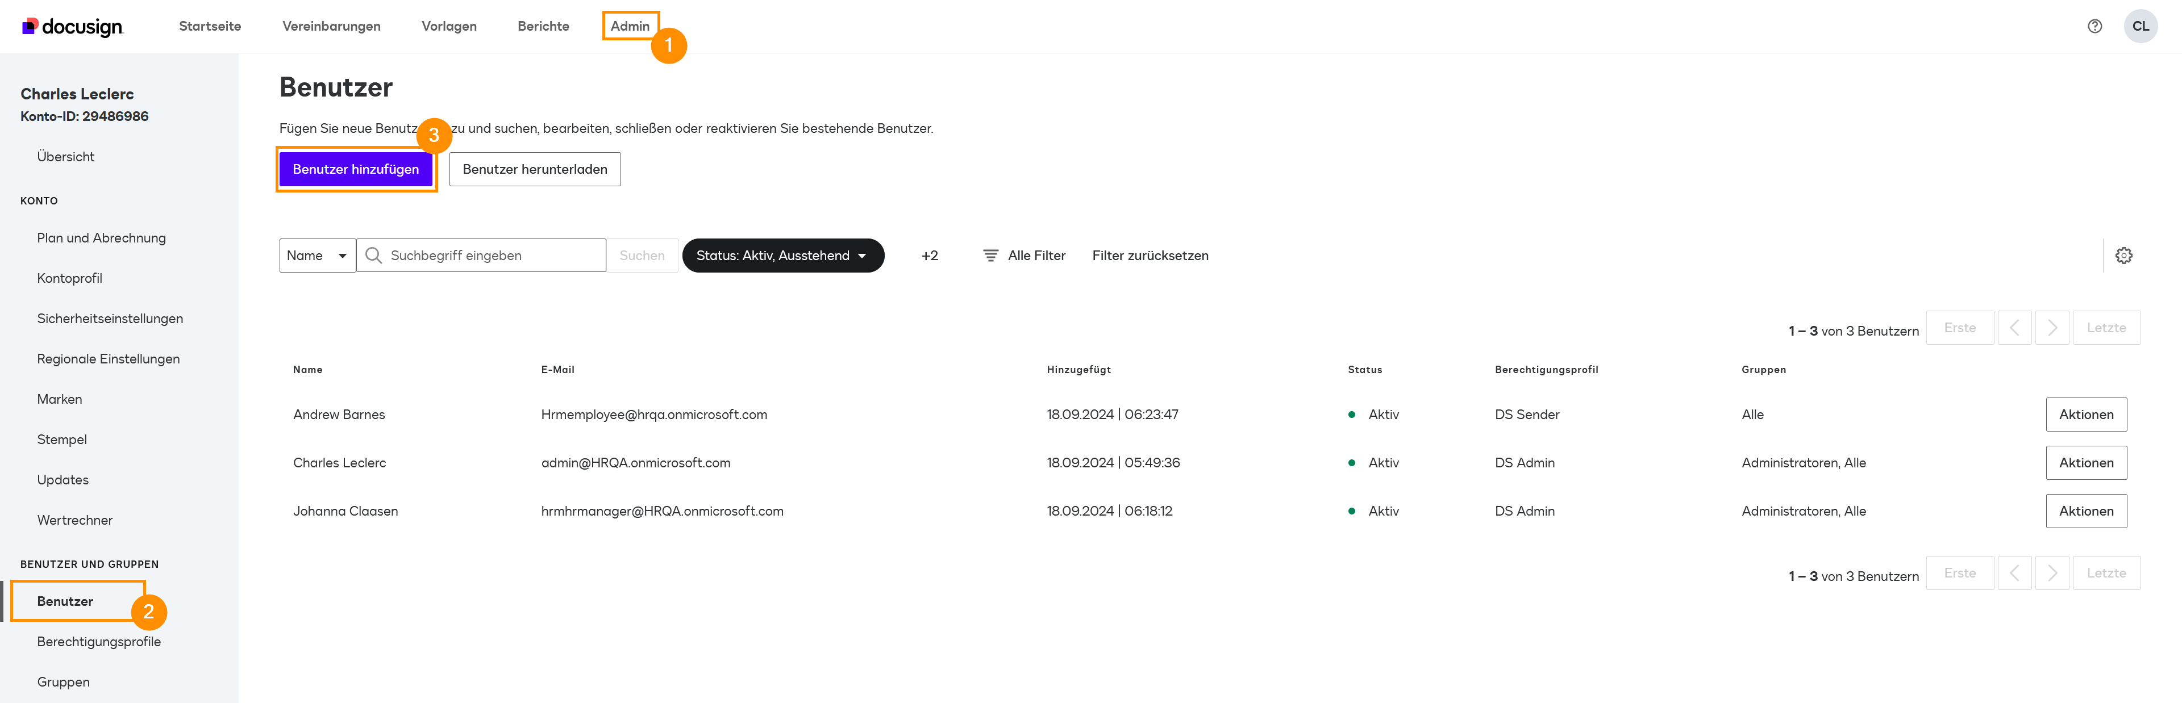Click Benutzer herunterladen button
2182x703 pixels.
pyautogui.click(x=535, y=169)
